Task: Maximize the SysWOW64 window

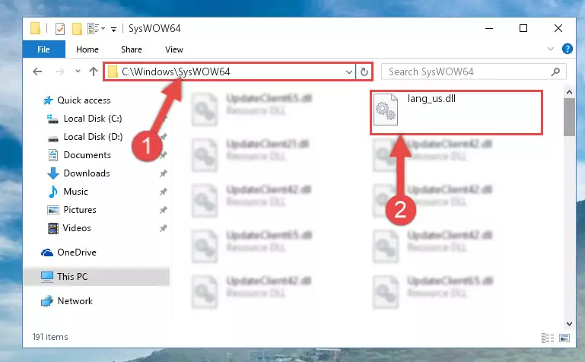Action: pos(523,28)
